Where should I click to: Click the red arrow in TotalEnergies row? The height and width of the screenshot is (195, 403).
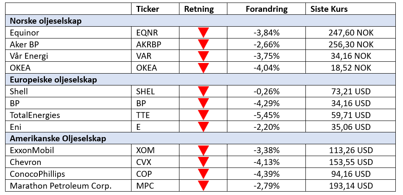pos(204,115)
